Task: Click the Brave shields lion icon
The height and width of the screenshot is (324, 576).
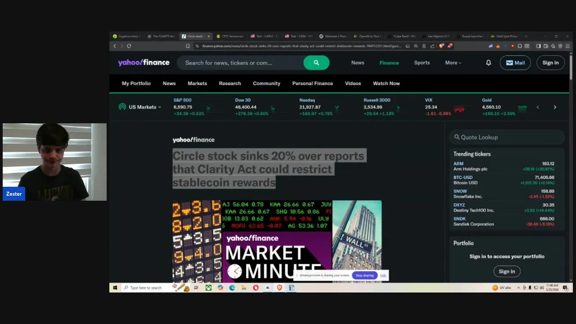Action: [442, 46]
